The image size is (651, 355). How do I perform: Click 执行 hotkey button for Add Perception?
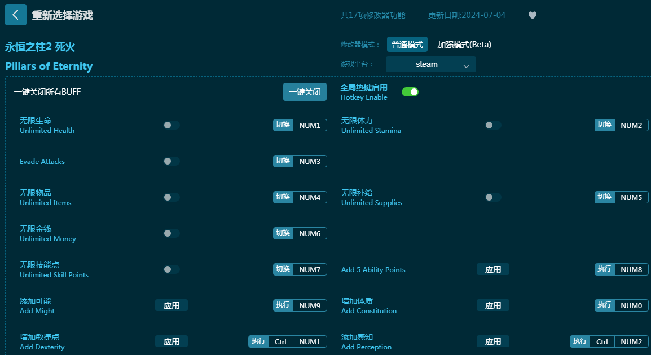580,341
